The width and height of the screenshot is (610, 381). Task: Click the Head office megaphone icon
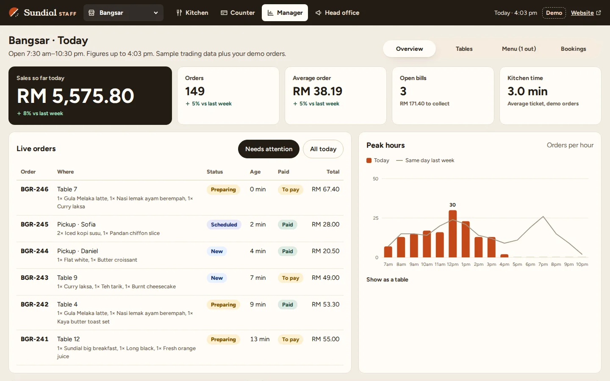click(318, 13)
